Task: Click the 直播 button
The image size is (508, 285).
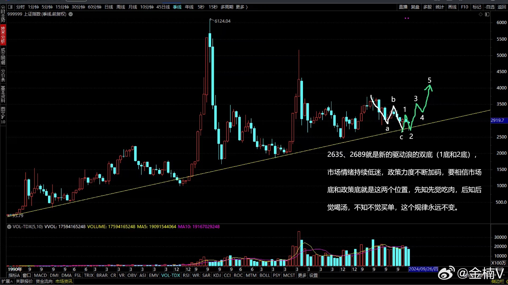Action: coord(403,7)
